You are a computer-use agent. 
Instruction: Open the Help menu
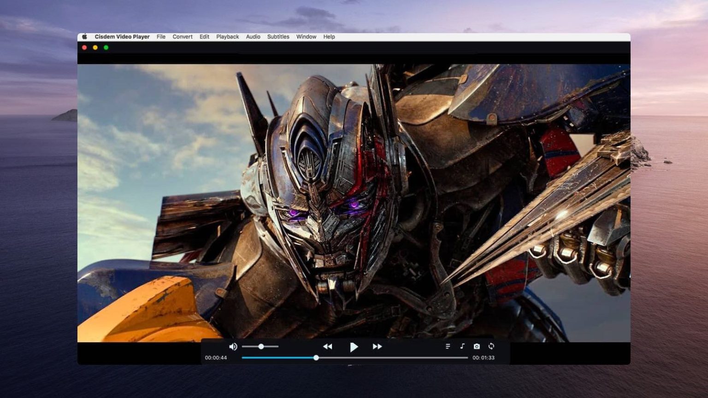click(x=329, y=37)
